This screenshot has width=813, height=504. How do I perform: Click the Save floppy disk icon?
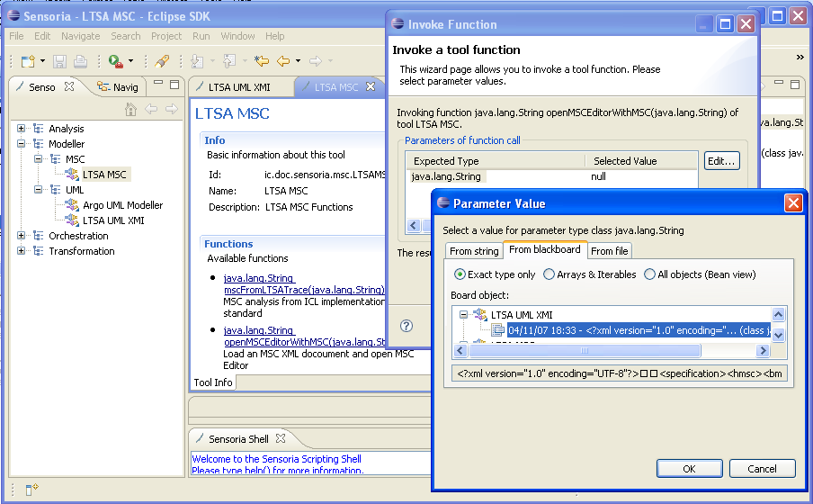tap(59, 61)
